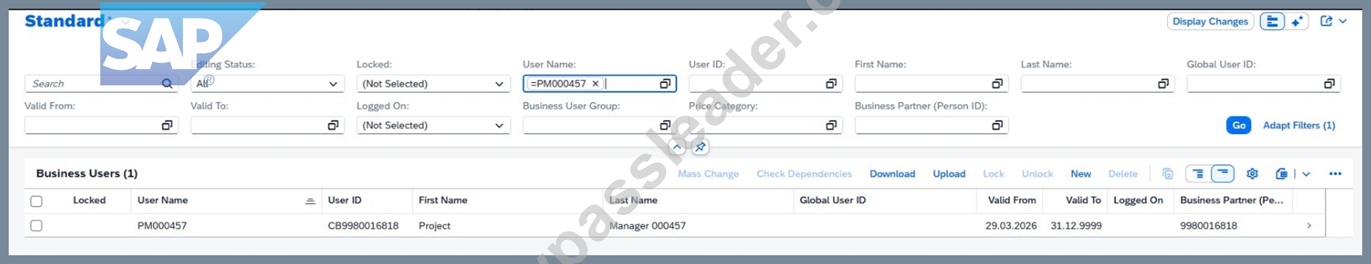
Task: Open value help for Valid From field
Action: 167,125
